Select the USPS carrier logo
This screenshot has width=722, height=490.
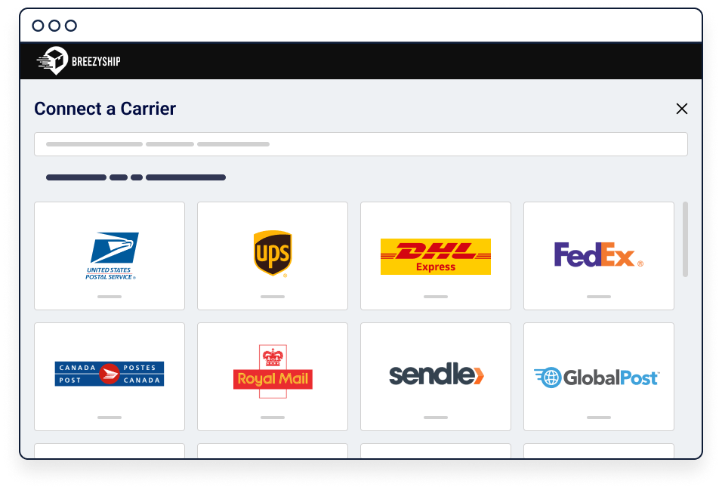pos(112,256)
